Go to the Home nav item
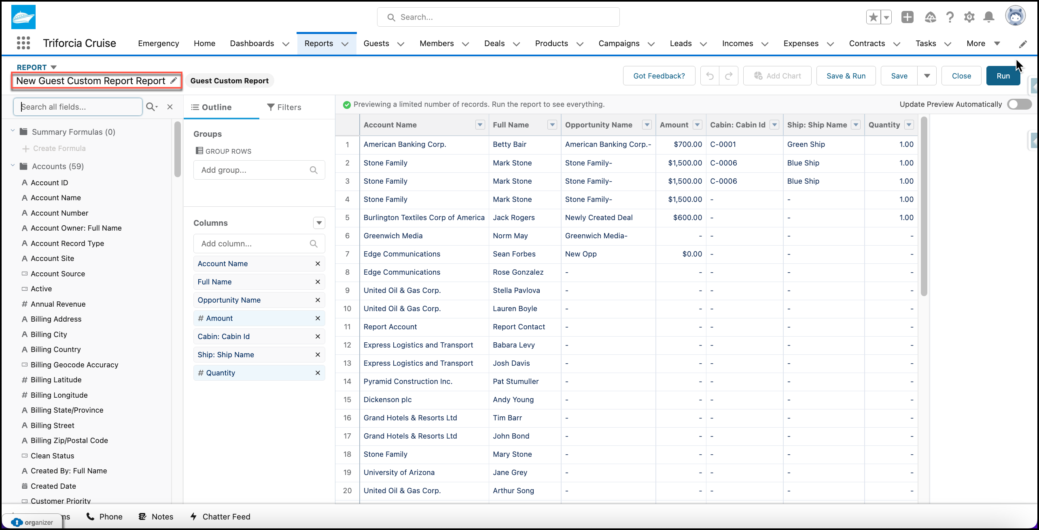This screenshot has width=1039, height=530. point(204,43)
